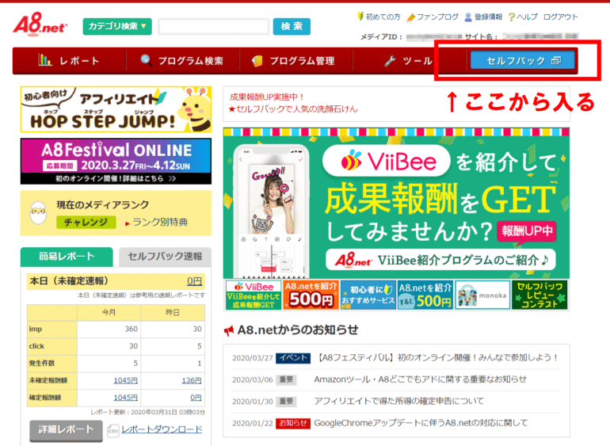This screenshot has height=446, width=610.
Task: Select the orange A8.netを紹介 500円 thumbnail
Action: pos(311,295)
